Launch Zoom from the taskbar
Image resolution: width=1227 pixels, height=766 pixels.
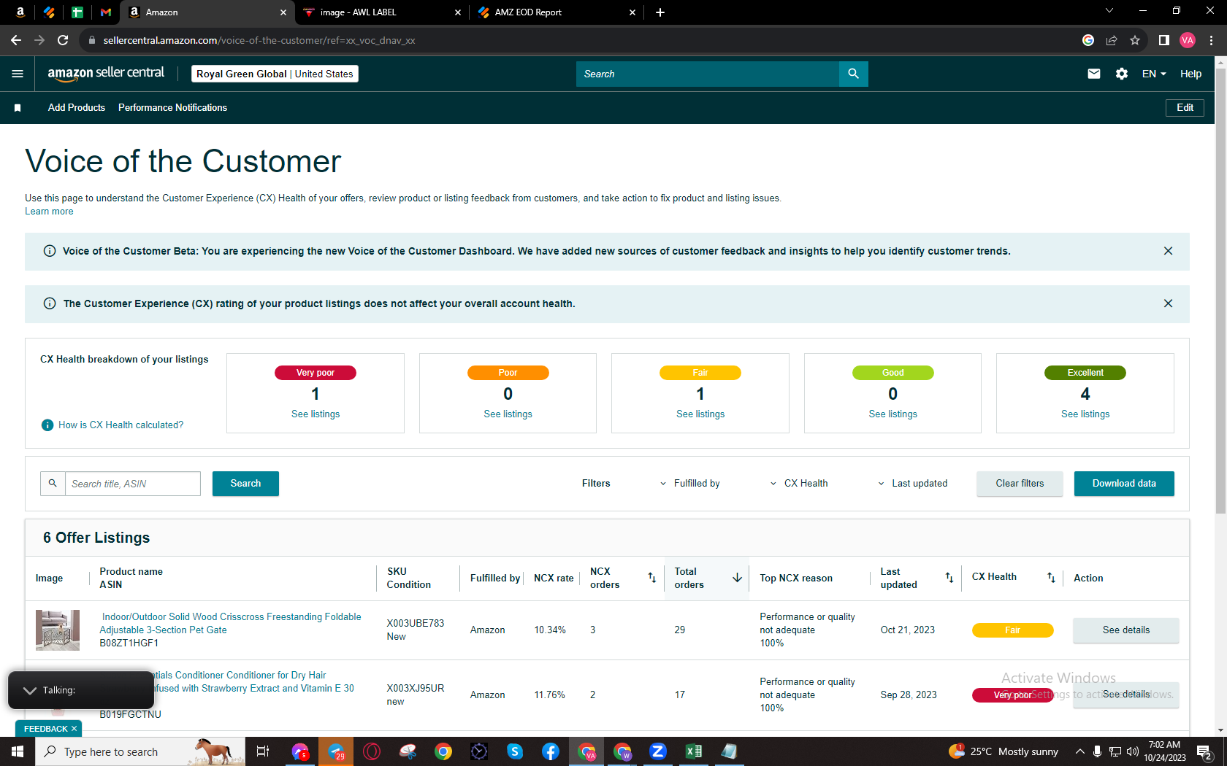pyautogui.click(x=658, y=751)
